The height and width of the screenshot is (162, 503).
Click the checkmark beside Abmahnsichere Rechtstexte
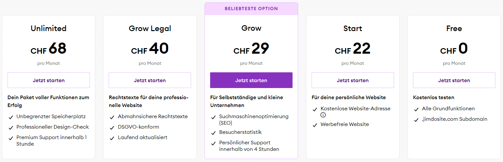tap(111, 117)
